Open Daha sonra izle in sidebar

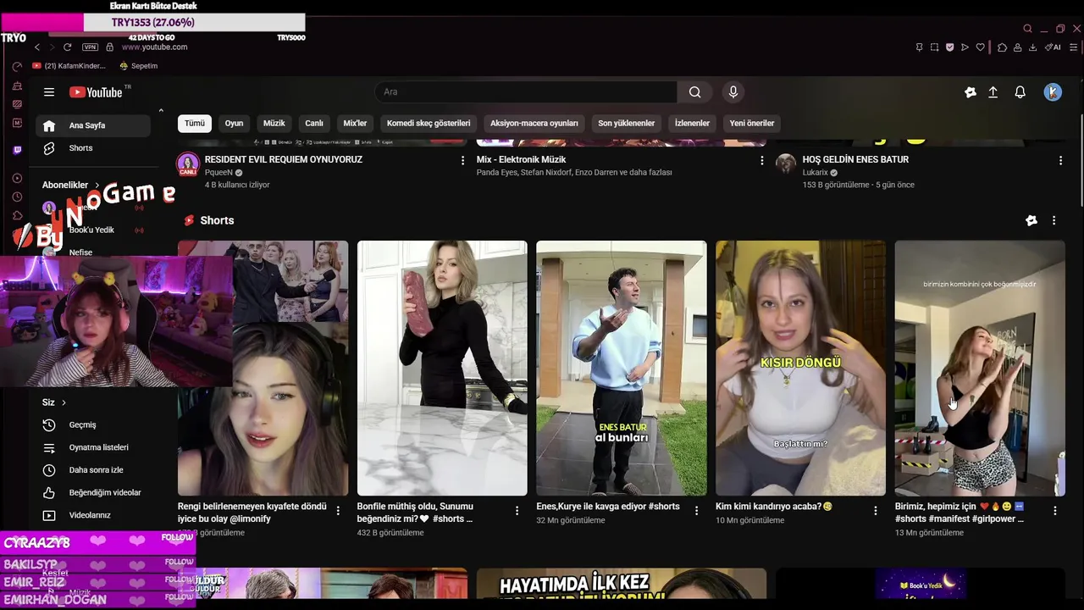pos(93,470)
